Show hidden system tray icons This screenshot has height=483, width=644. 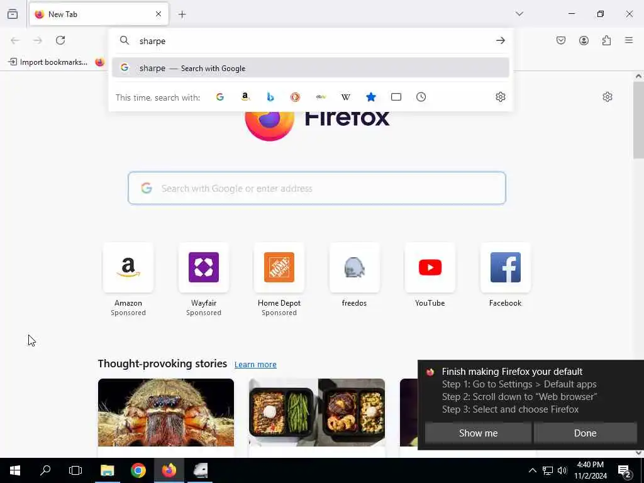tap(532, 470)
